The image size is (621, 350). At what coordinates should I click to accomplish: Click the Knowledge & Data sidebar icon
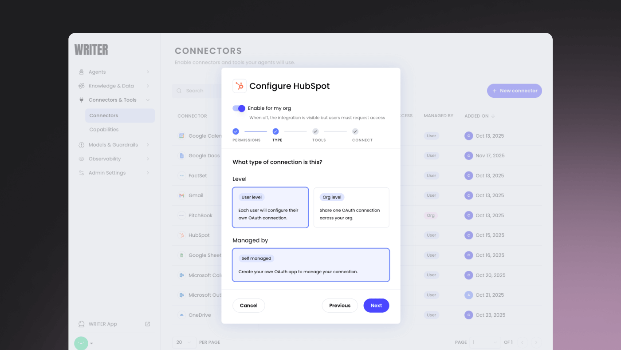point(82,86)
